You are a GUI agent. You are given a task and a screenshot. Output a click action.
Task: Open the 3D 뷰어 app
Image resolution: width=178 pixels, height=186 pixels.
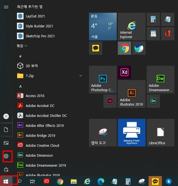click(49, 66)
